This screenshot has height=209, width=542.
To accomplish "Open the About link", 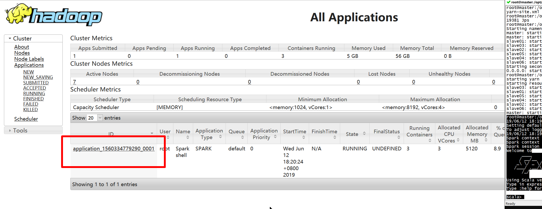I will (x=22, y=47).
